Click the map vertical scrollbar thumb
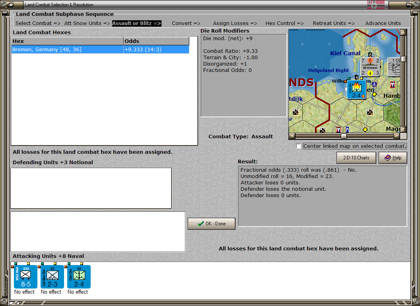The image size is (420, 306). coord(403,59)
